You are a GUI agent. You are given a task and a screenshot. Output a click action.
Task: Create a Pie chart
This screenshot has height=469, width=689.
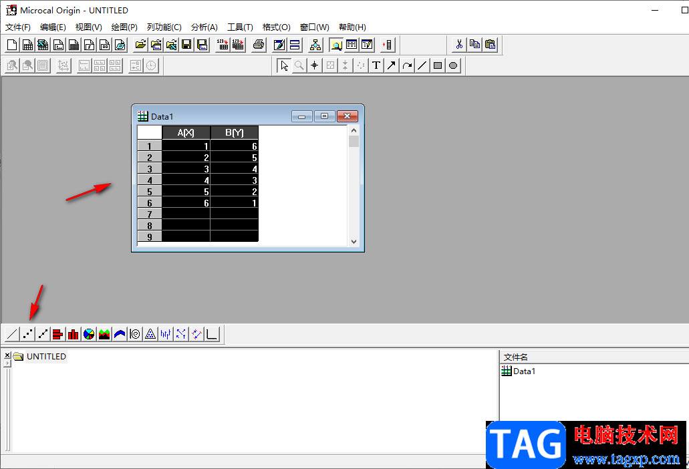89,335
